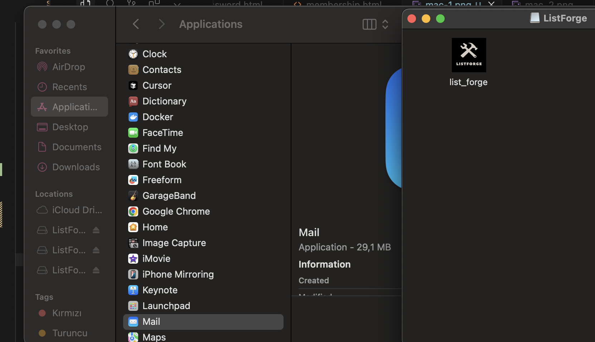This screenshot has width=595, height=342.
Task: Open Downloads in the sidebar
Action: click(69, 167)
